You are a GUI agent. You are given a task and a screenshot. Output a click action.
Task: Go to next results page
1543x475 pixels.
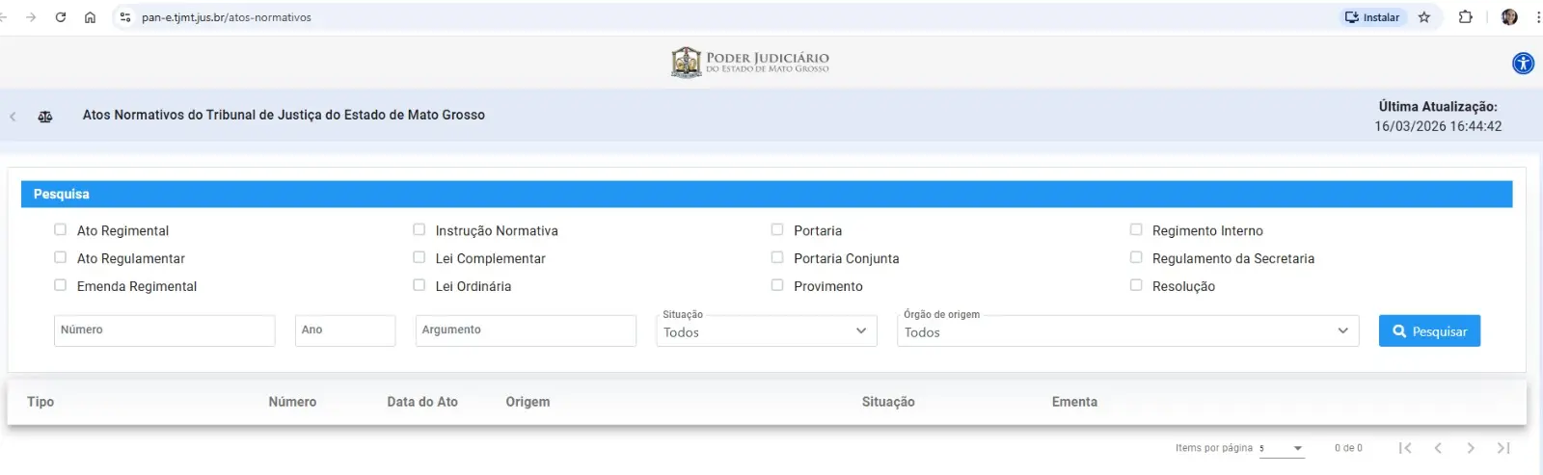pos(1471,448)
